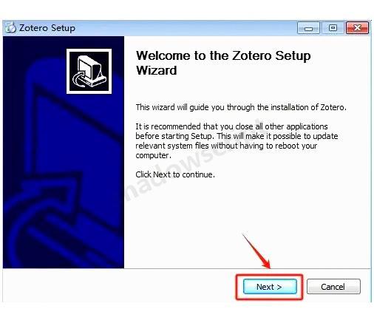This screenshot has width=374, height=323.
Task: Click the Next button to continue setup
Action: click(270, 287)
